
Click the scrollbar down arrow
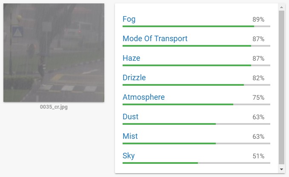(x=281, y=169)
